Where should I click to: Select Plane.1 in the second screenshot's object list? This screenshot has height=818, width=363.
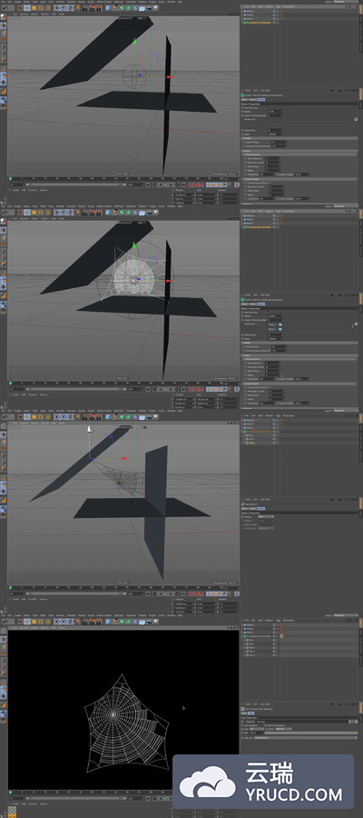(250, 219)
